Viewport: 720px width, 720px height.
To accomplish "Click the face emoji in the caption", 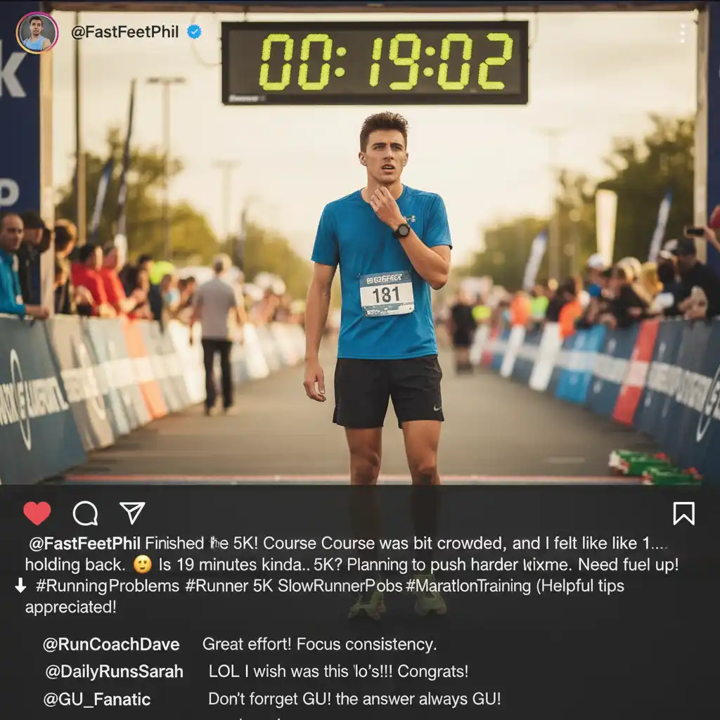I will pyautogui.click(x=142, y=565).
